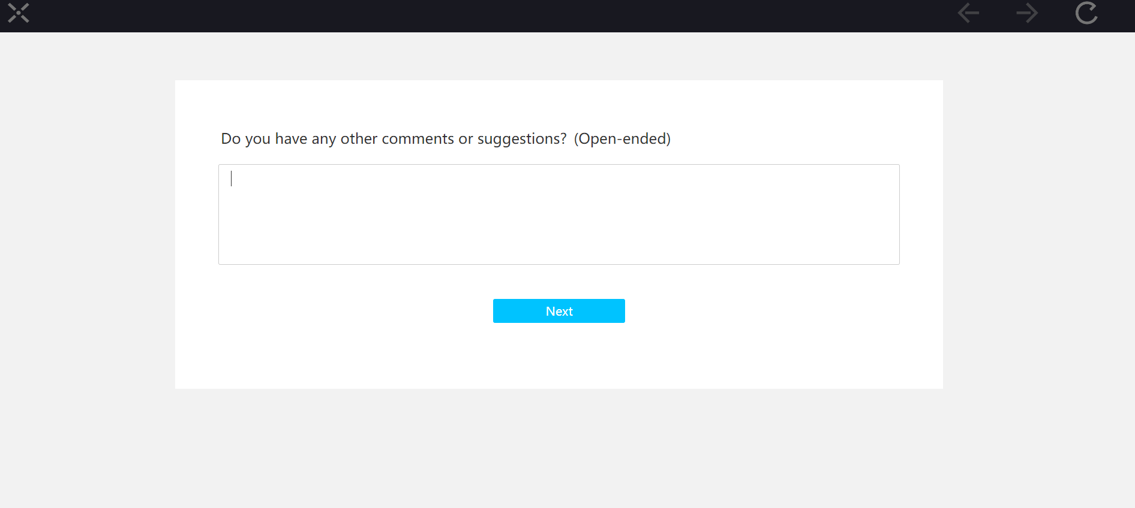
Task: Tap the forward navigation arrow in header
Action: [1027, 13]
